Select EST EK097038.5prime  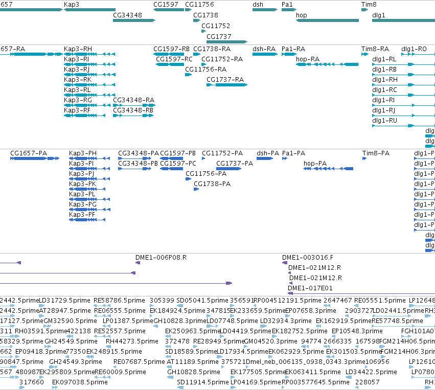click(x=55, y=387)
